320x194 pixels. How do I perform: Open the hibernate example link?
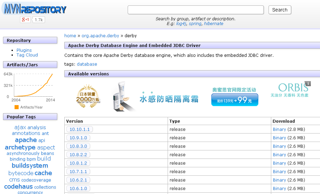(213, 23)
